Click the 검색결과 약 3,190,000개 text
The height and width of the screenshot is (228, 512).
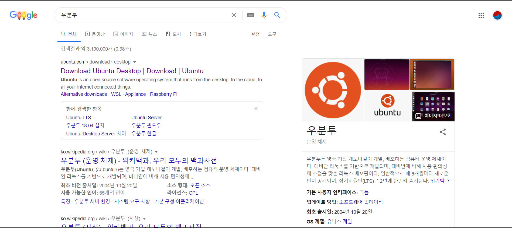tap(96, 49)
